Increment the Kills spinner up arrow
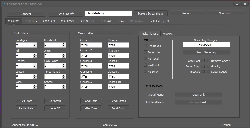Viewport: 250px width, 128px height. (x=35, y=55)
